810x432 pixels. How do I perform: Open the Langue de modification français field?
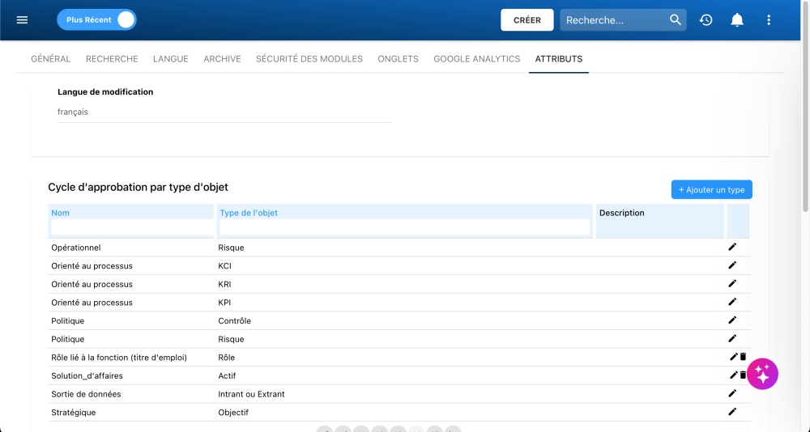pos(224,112)
